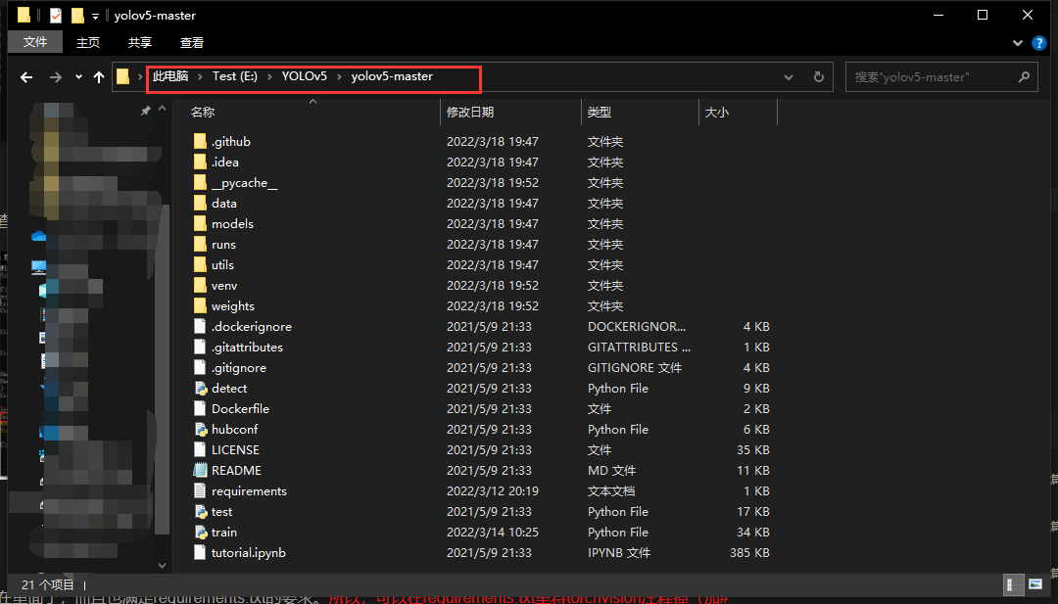This screenshot has width=1058, height=604.
Task: Click the search magnifier icon
Action: point(1024,77)
